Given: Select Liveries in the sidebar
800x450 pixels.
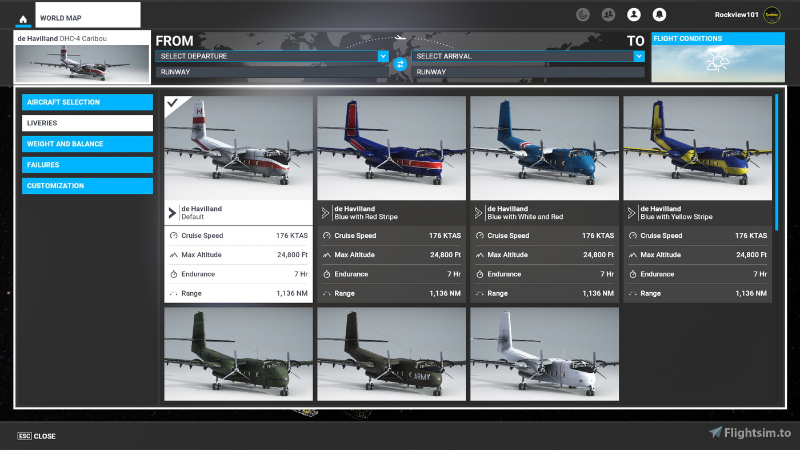Looking at the screenshot, I should point(87,123).
